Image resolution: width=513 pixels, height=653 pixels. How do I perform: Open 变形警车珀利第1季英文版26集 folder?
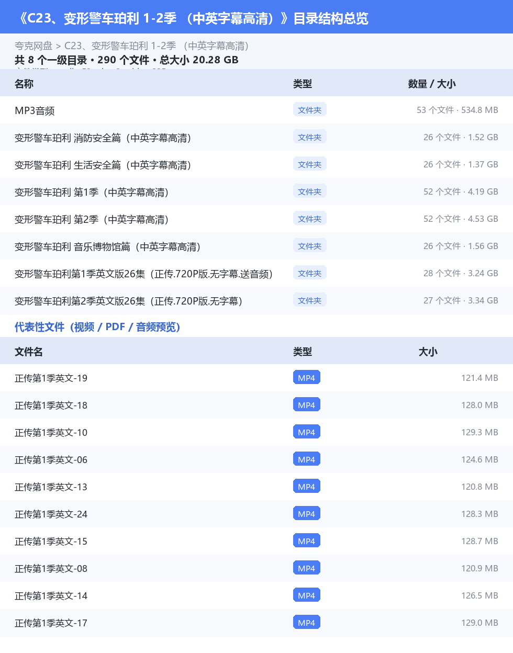[256, 273]
